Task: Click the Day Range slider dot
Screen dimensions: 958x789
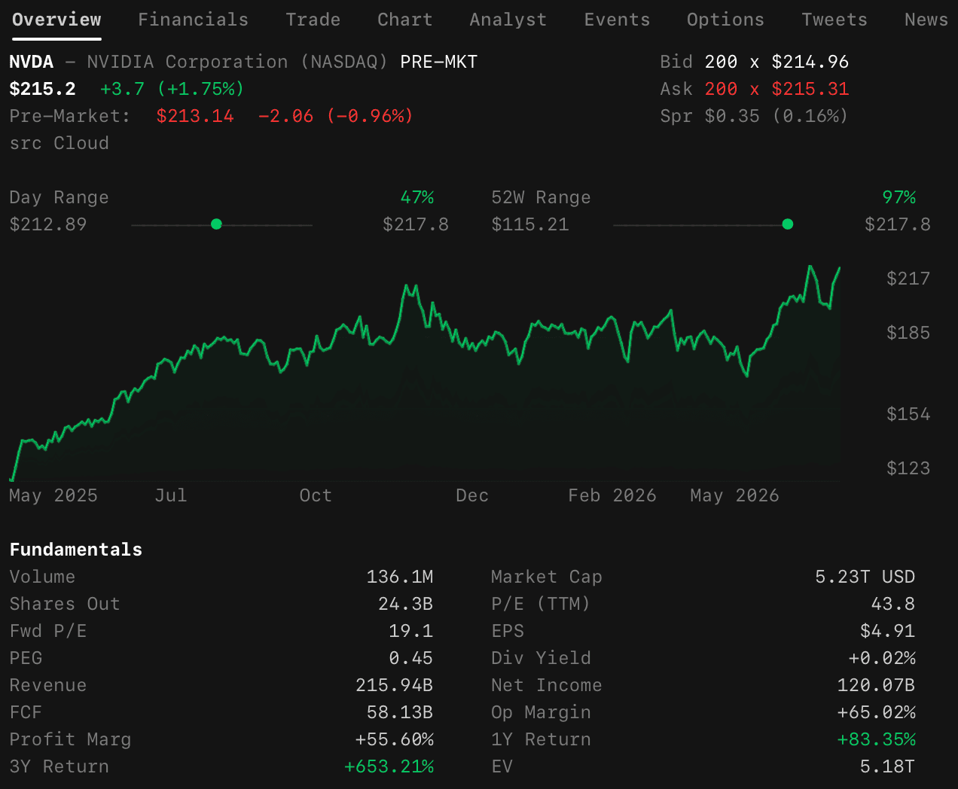Action: pos(216,224)
